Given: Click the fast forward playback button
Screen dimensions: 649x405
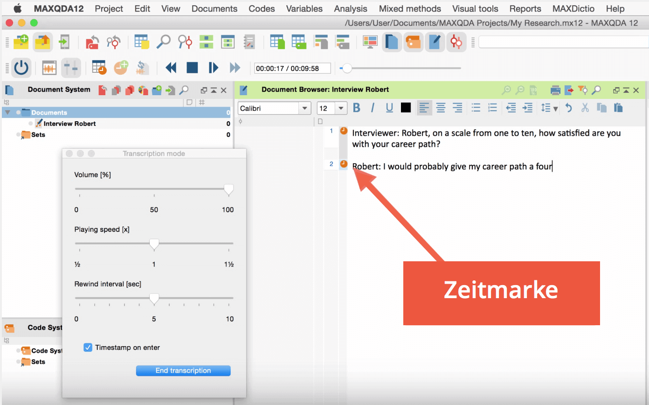Looking at the screenshot, I should coord(235,68).
